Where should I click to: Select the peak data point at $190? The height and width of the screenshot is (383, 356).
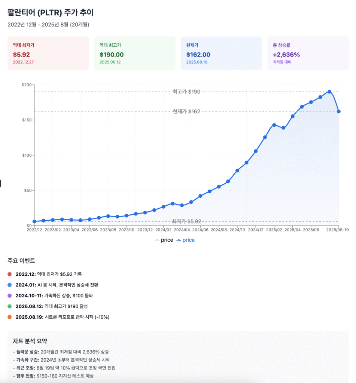coord(329,92)
